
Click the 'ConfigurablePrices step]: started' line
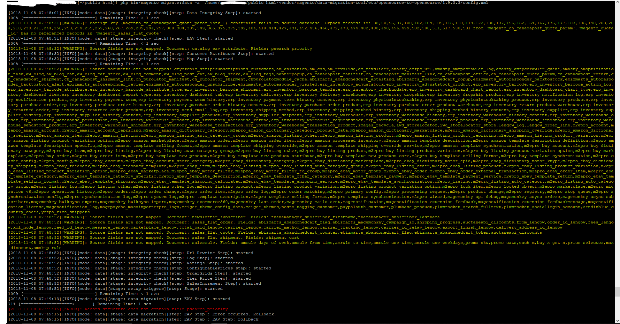click(x=140, y=268)
